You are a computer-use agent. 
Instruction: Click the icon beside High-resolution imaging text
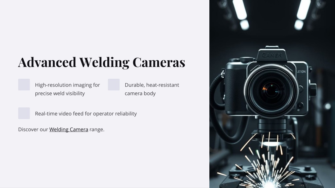click(24, 85)
